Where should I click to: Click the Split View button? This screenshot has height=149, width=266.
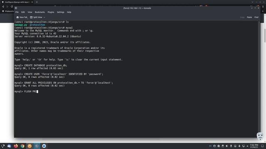[x=36, y=17]
